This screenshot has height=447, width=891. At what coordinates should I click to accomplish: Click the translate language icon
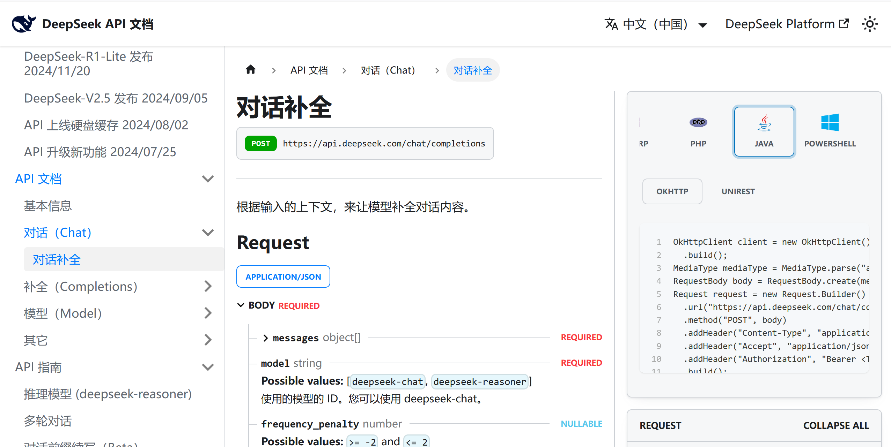point(611,24)
